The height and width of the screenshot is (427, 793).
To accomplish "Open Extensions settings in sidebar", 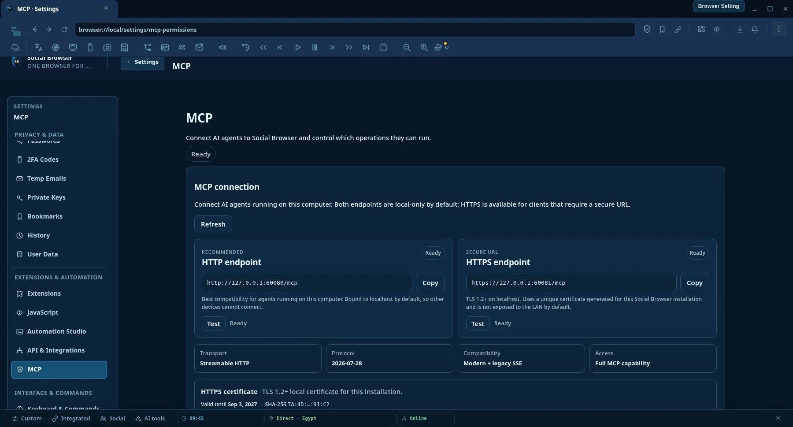I will coord(59,293).
